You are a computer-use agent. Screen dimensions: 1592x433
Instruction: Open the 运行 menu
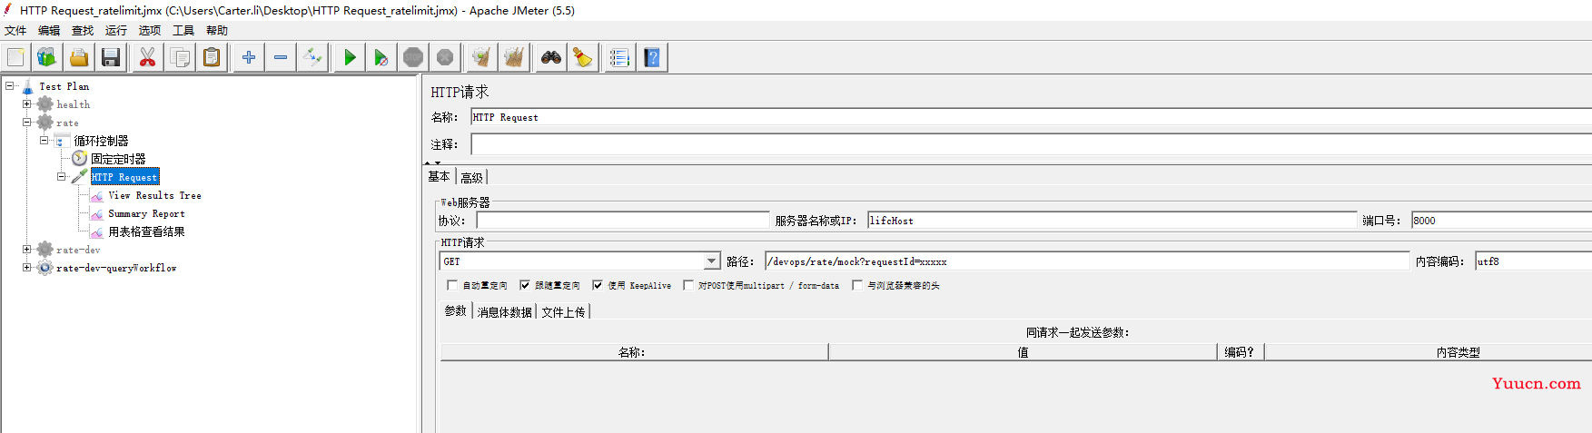(116, 31)
